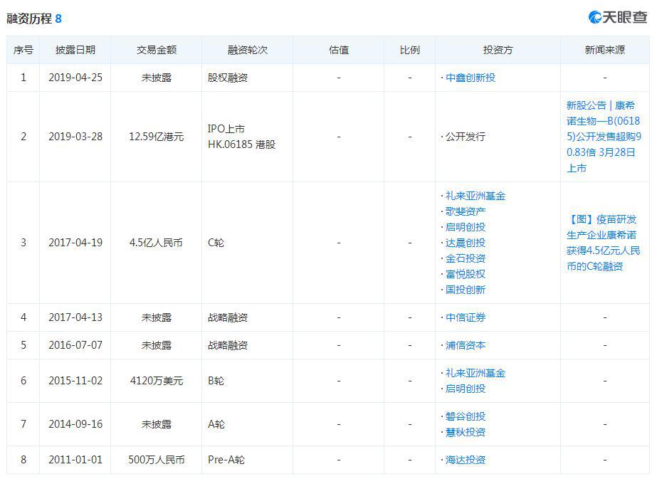Open news link 疫苗研发生产企业康希诺 C轮融资

click(x=603, y=243)
